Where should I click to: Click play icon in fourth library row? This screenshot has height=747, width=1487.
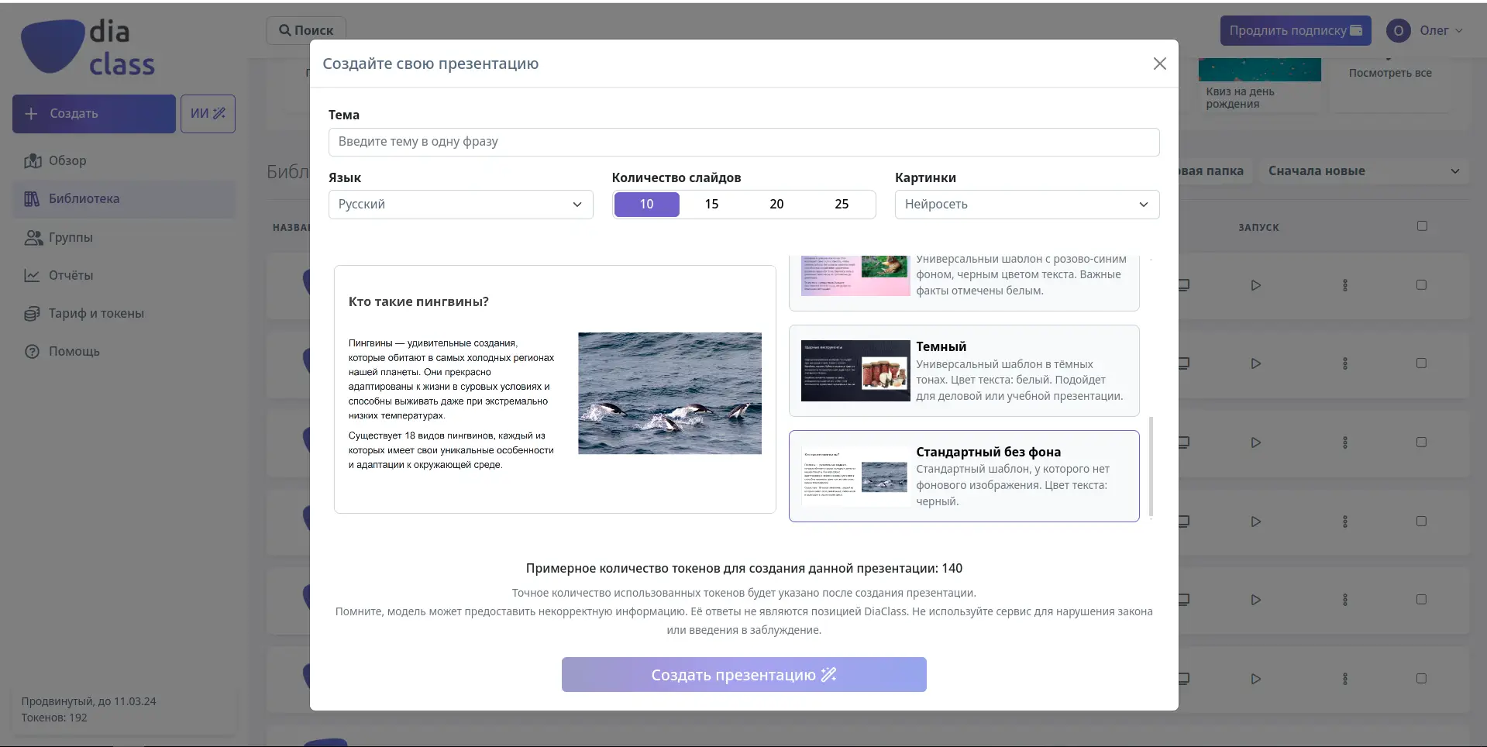(1256, 522)
